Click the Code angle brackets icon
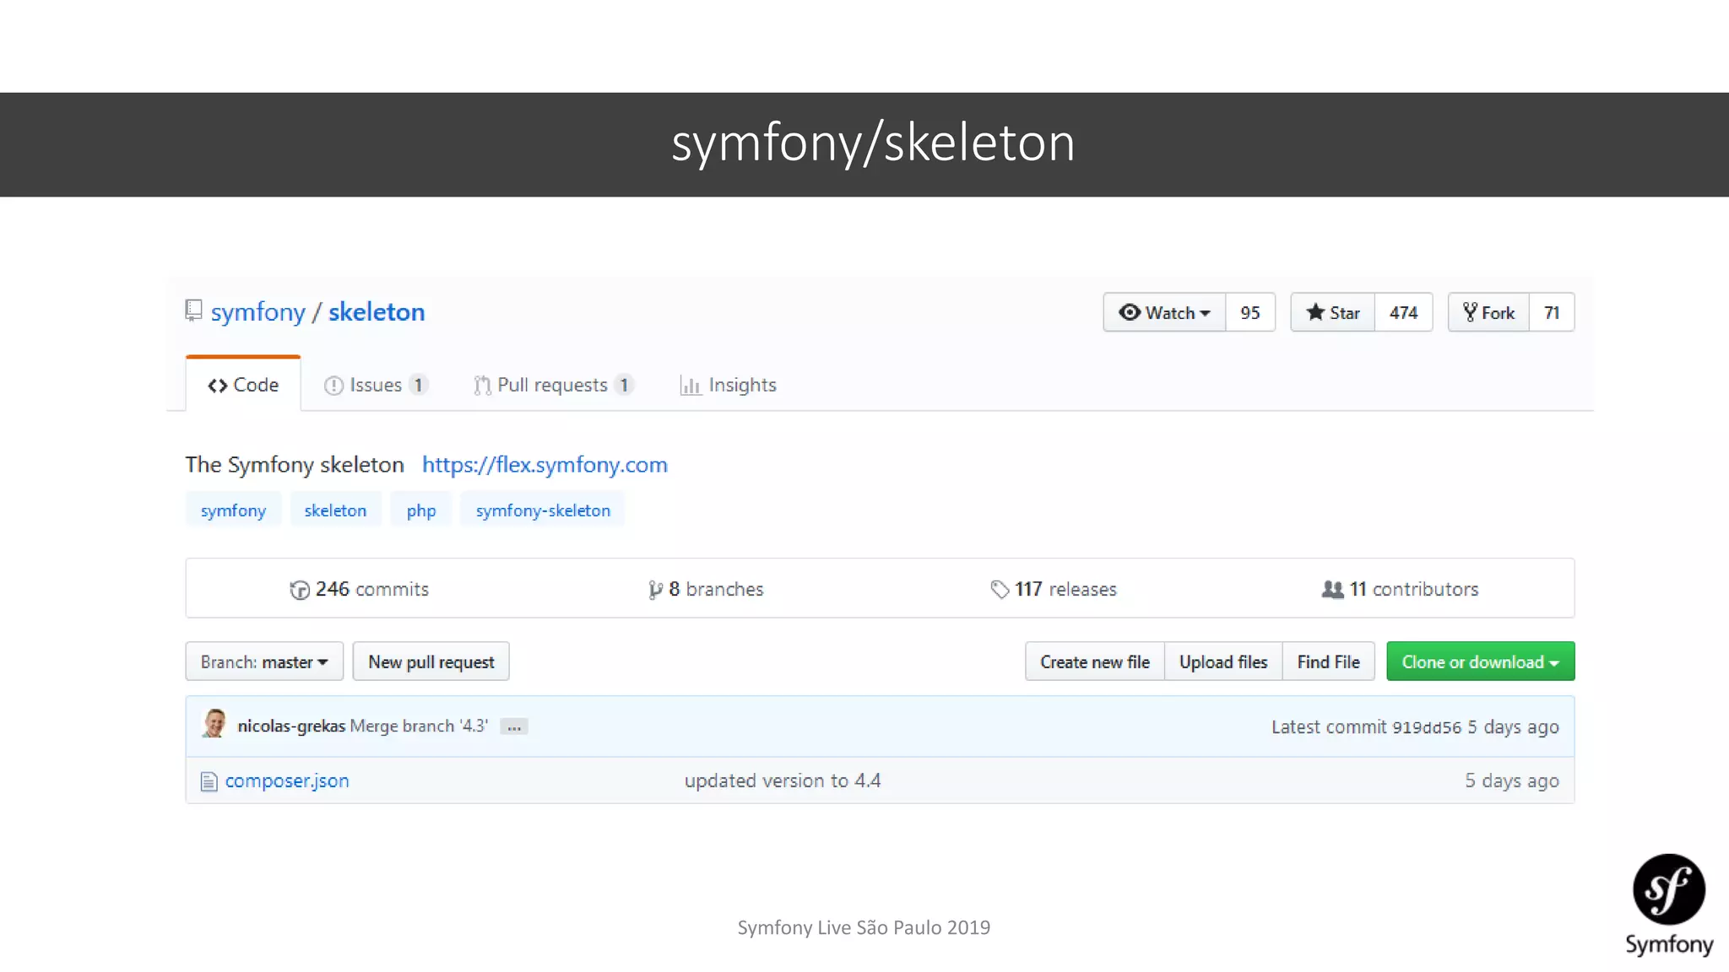Viewport: 1729px width, 972px height. [x=218, y=386]
